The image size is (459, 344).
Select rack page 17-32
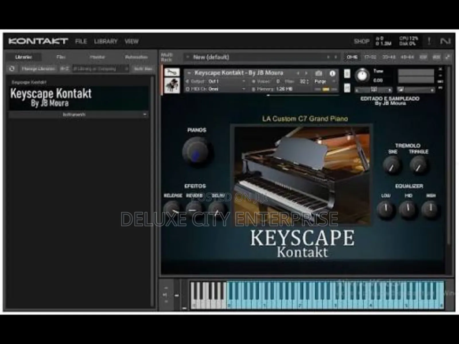coord(370,57)
